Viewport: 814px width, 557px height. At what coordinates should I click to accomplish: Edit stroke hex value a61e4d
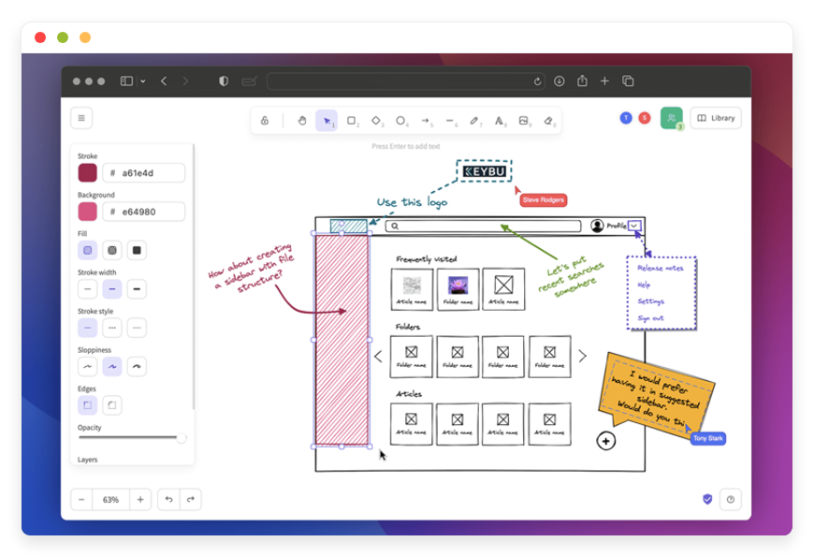(x=144, y=172)
